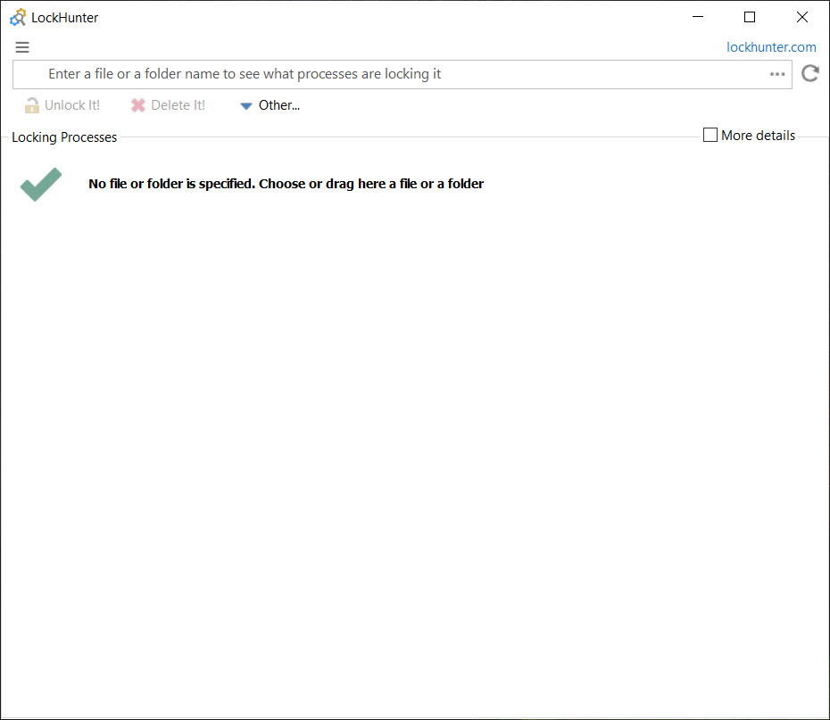Maximize the LockHunter window
The height and width of the screenshot is (720, 830).
pos(750,17)
